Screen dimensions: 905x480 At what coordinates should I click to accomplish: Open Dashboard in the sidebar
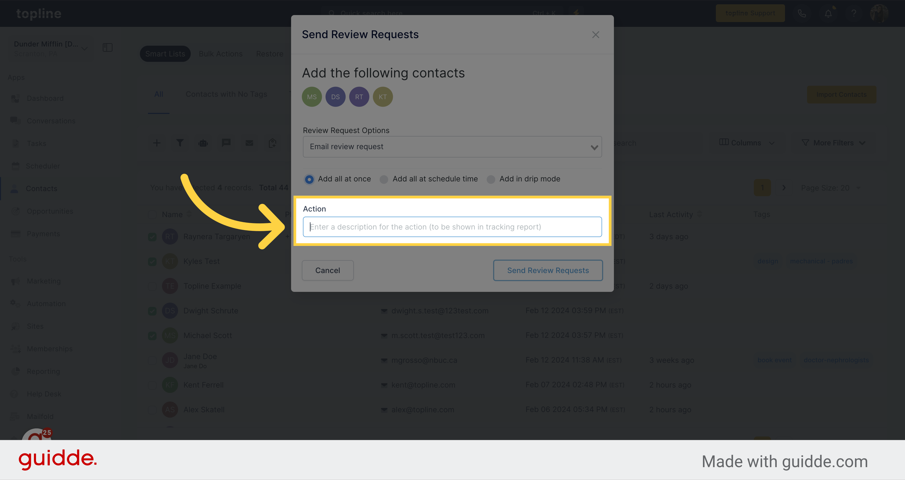point(45,98)
